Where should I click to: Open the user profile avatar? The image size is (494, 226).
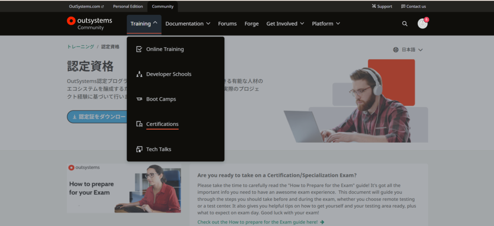coord(422,24)
